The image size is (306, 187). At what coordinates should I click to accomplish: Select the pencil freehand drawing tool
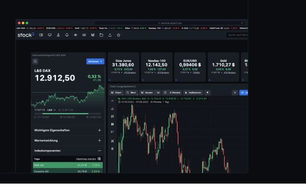tap(112, 132)
